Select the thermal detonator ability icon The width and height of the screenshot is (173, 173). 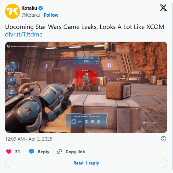[x=74, y=122]
